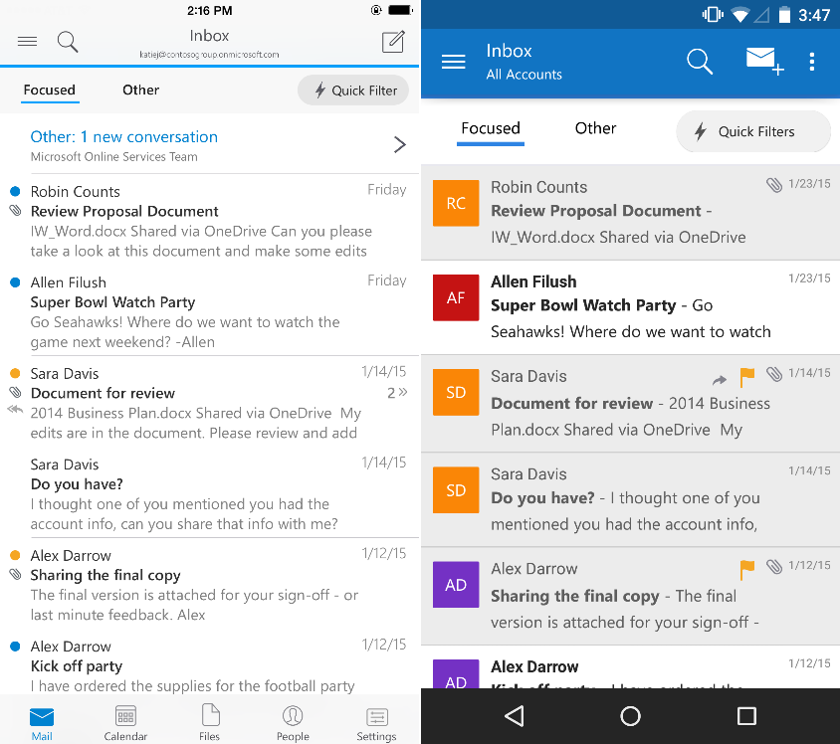The height and width of the screenshot is (744, 840).
Task: Click the unread dot next to Robin Counts
Action: click(15, 191)
